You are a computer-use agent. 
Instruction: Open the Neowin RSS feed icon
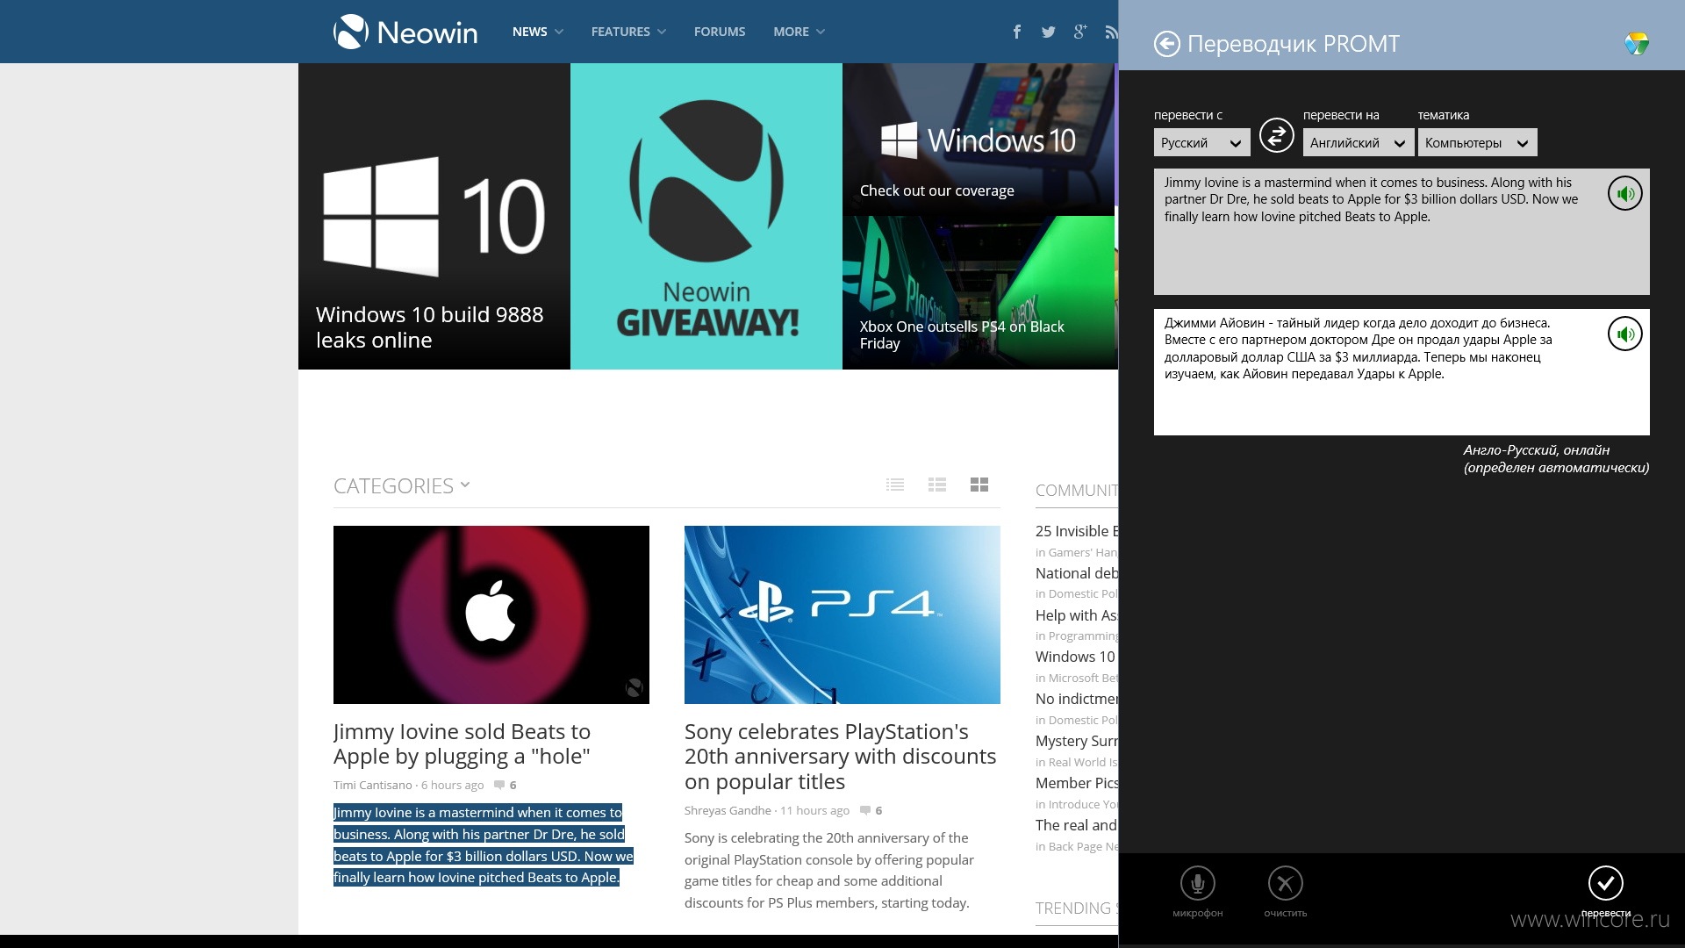(x=1111, y=32)
